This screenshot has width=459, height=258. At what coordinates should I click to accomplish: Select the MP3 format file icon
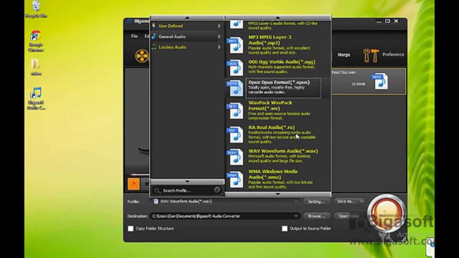(235, 45)
